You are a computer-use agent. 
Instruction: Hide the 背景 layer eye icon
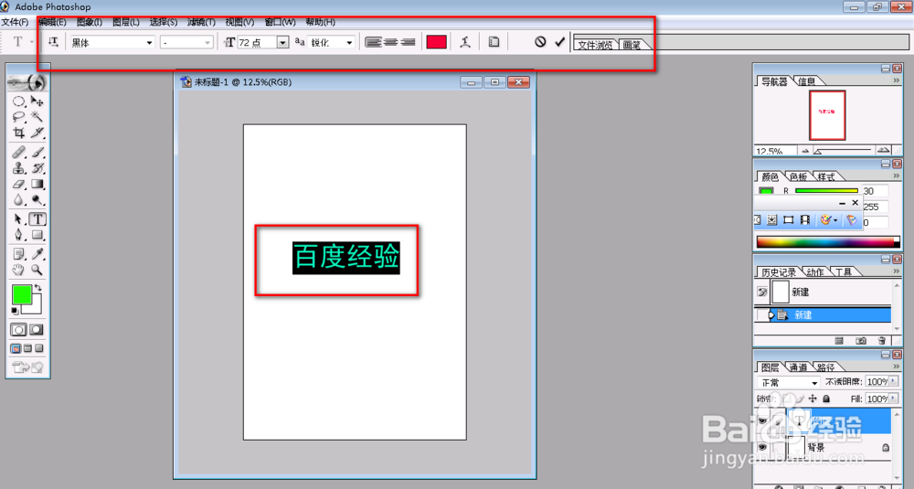click(762, 447)
